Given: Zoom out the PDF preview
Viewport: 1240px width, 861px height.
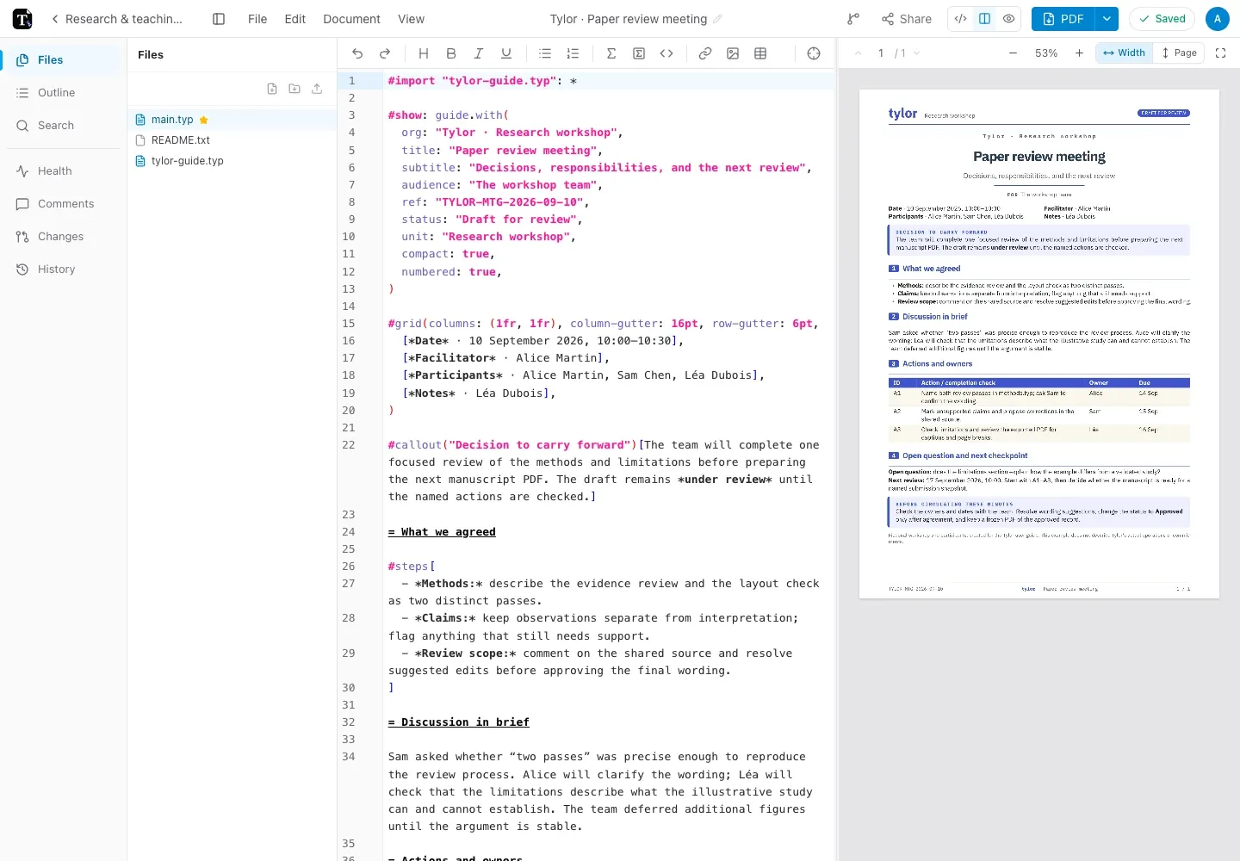Looking at the screenshot, I should coord(1014,53).
